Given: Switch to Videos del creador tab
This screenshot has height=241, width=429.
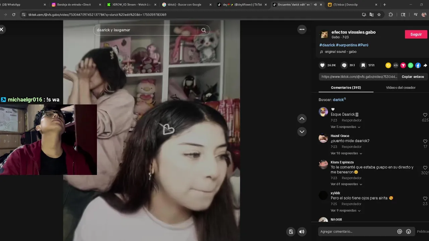Looking at the screenshot, I should 401,88.
